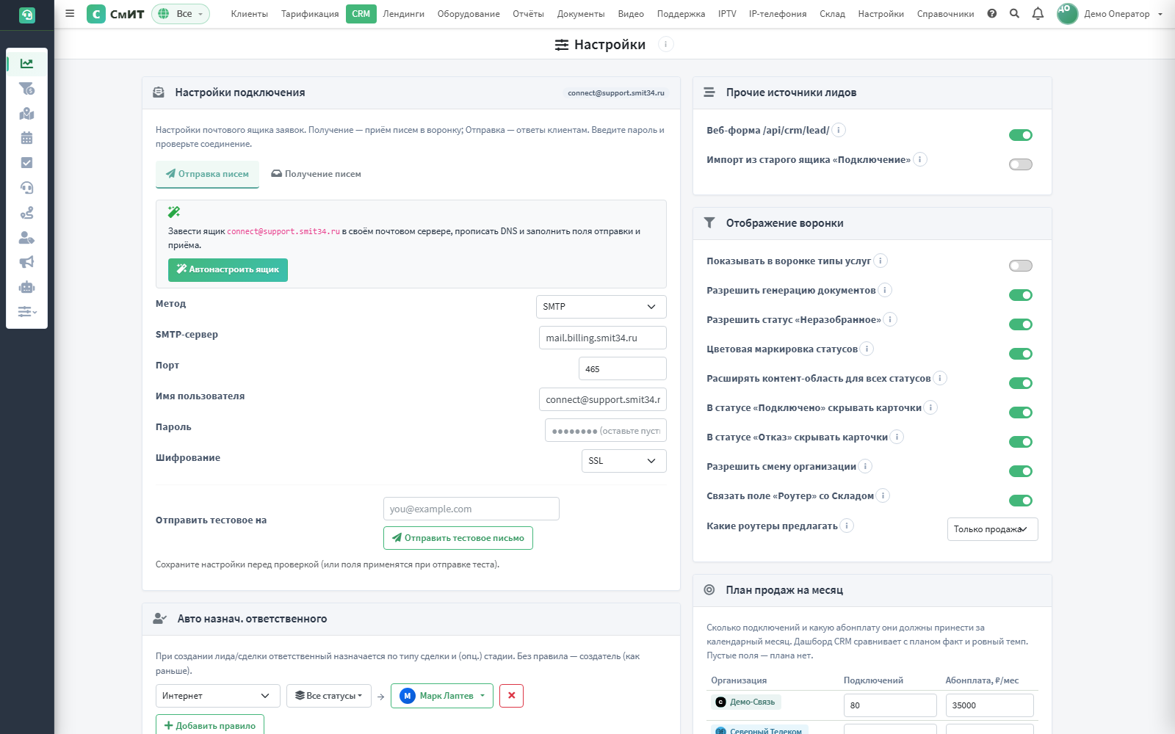
Task: Disable Разрешить генерацию документов switch
Action: [x=1021, y=295]
